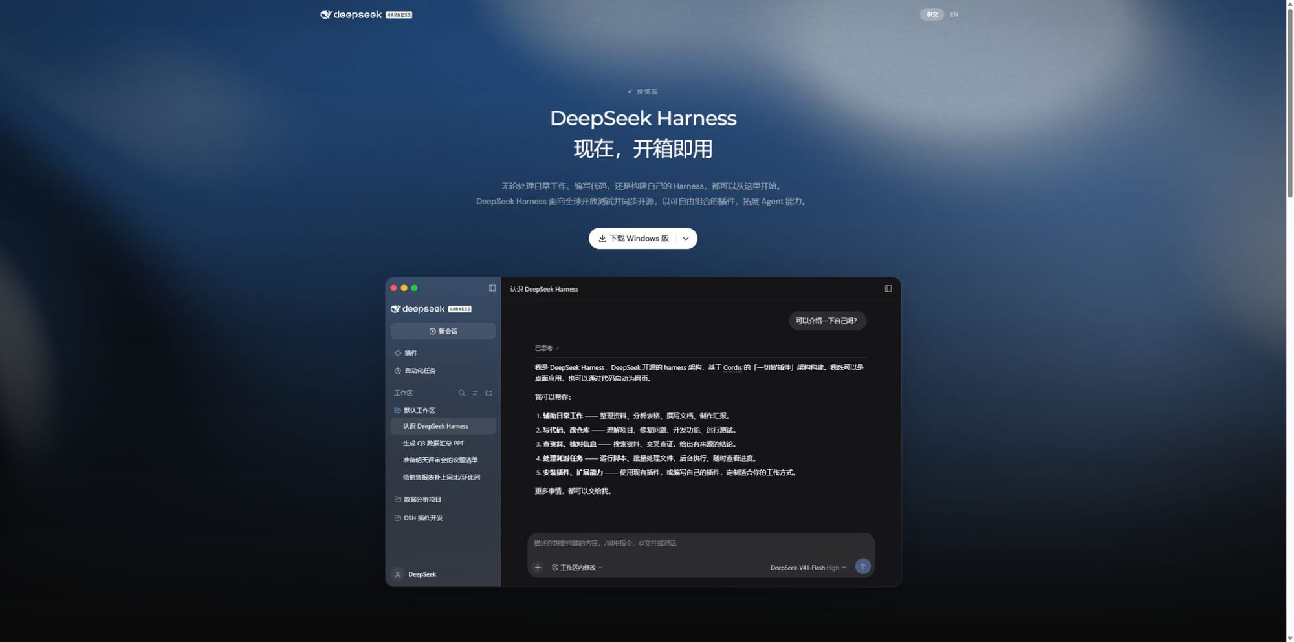Image resolution: width=1294 pixels, height=642 pixels.
Task: Start a new chat with 新会话 button
Action: pos(443,331)
